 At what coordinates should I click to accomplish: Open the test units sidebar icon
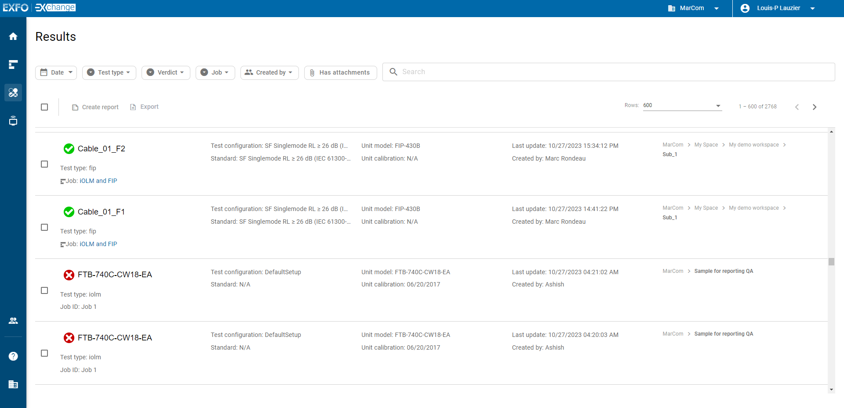[13, 121]
